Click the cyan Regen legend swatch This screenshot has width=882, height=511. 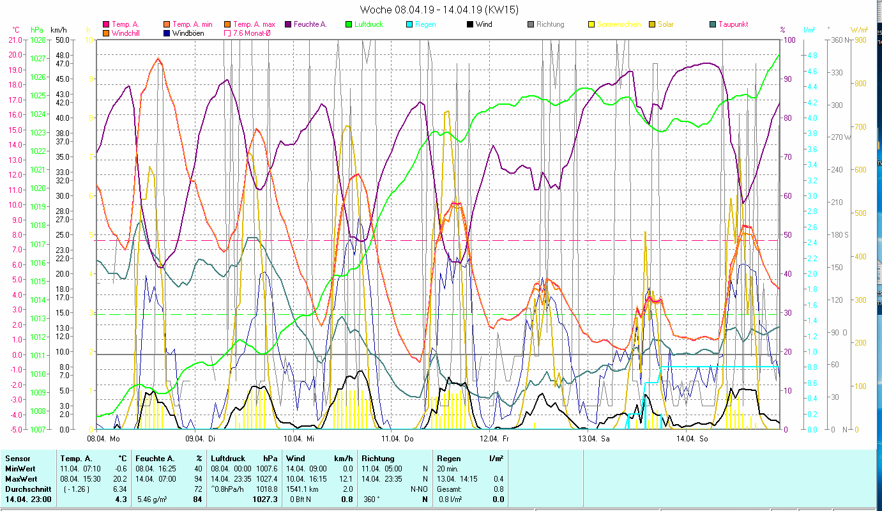click(x=409, y=25)
